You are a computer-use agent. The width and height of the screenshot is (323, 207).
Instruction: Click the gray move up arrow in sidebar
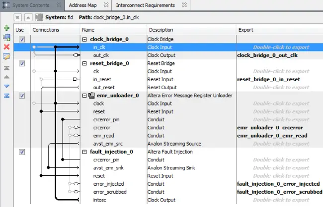(6, 77)
